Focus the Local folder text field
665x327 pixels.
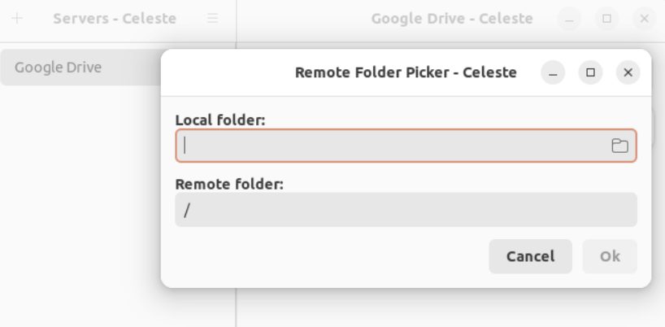click(390, 146)
